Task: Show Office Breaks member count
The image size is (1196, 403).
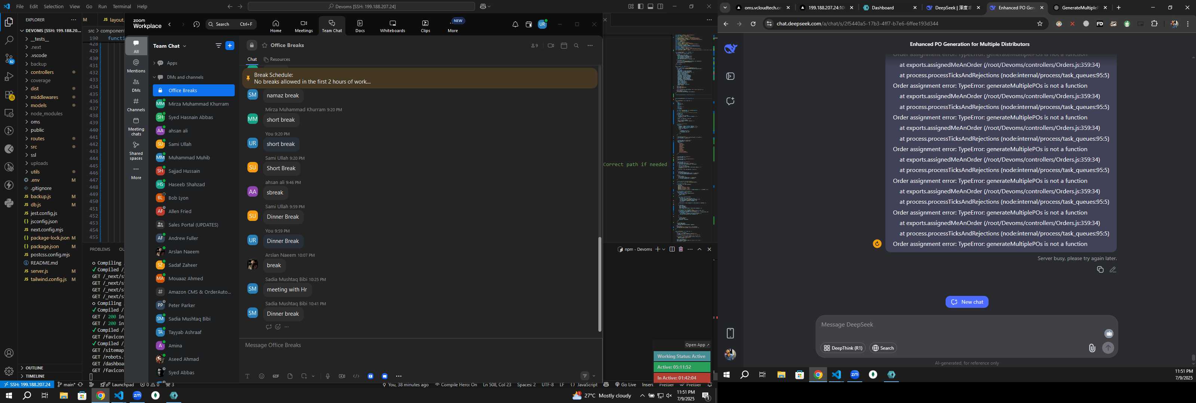Action: point(534,46)
